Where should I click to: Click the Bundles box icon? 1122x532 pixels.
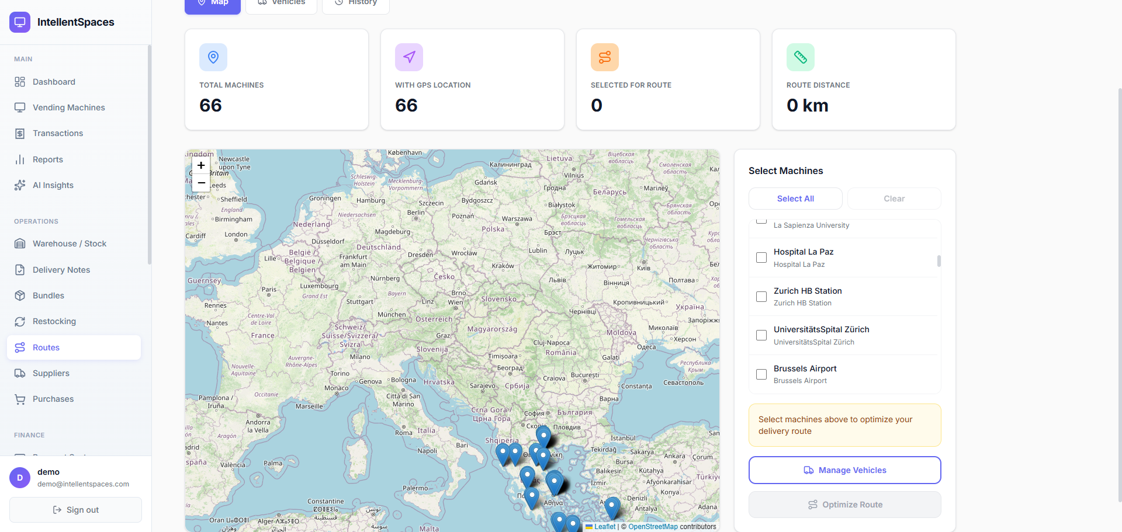20,295
